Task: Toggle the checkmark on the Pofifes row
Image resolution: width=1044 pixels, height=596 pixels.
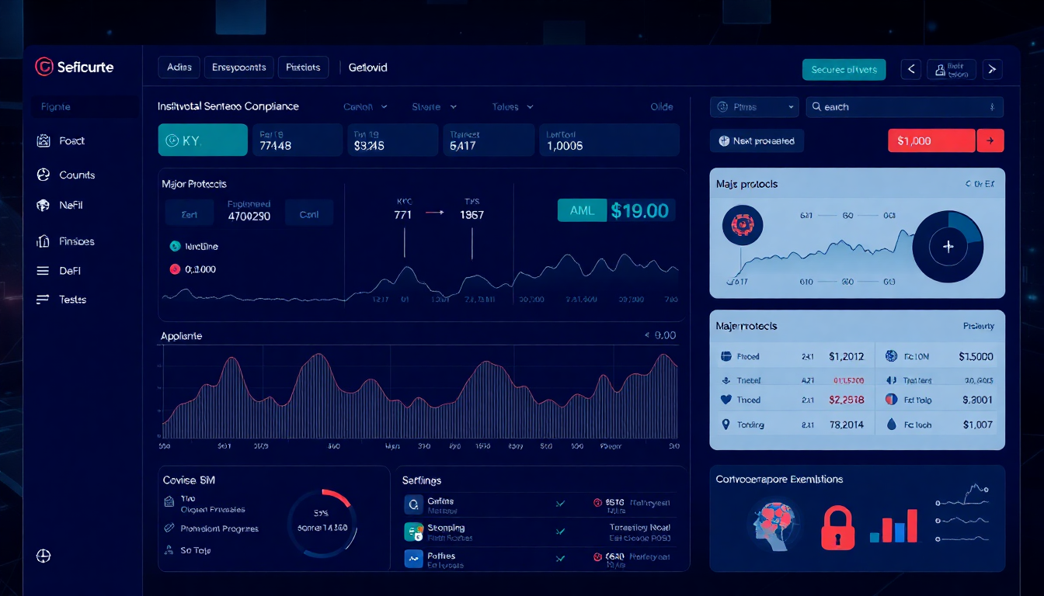Action: 559,558
